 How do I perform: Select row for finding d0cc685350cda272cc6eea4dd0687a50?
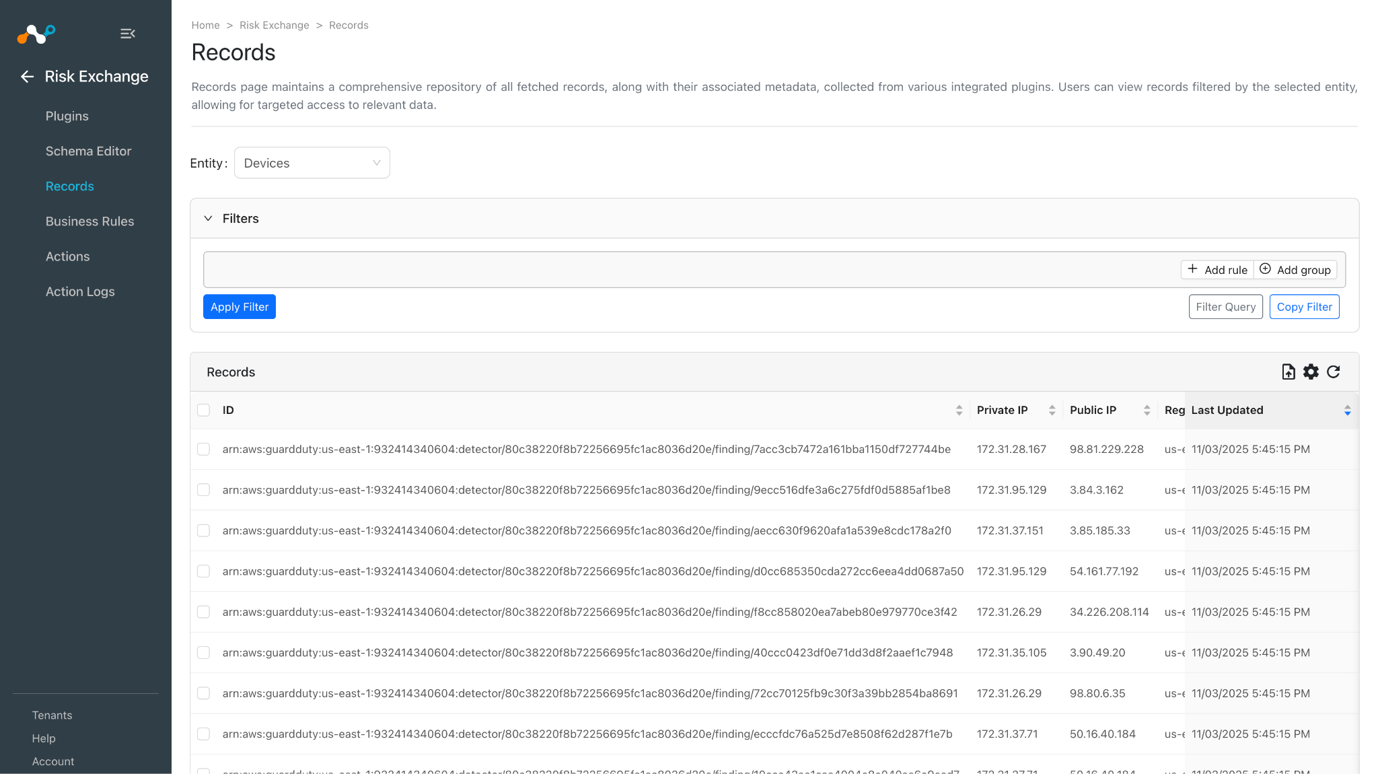click(203, 571)
